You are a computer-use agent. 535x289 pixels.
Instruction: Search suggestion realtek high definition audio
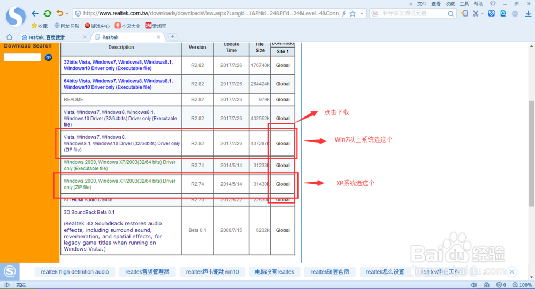click(75, 271)
